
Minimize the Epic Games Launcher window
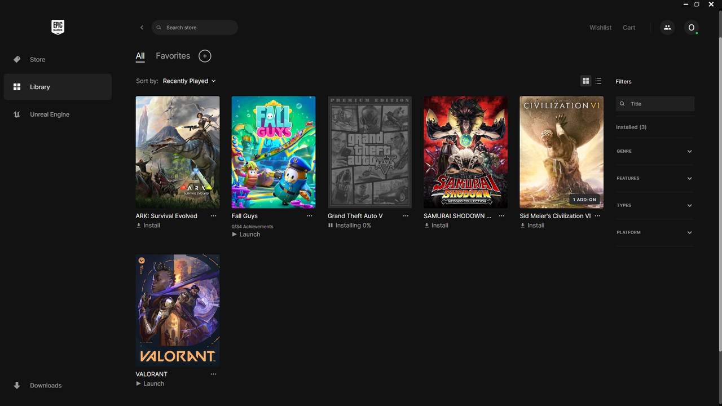tap(685, 4)
